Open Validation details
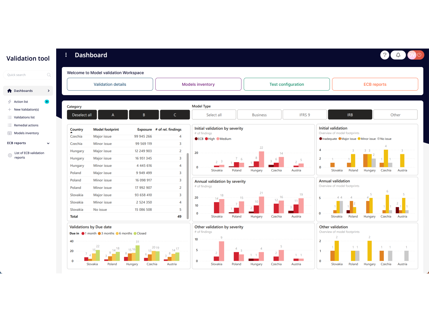This screenshot has height=322, width=429. [x=110, y=84]
